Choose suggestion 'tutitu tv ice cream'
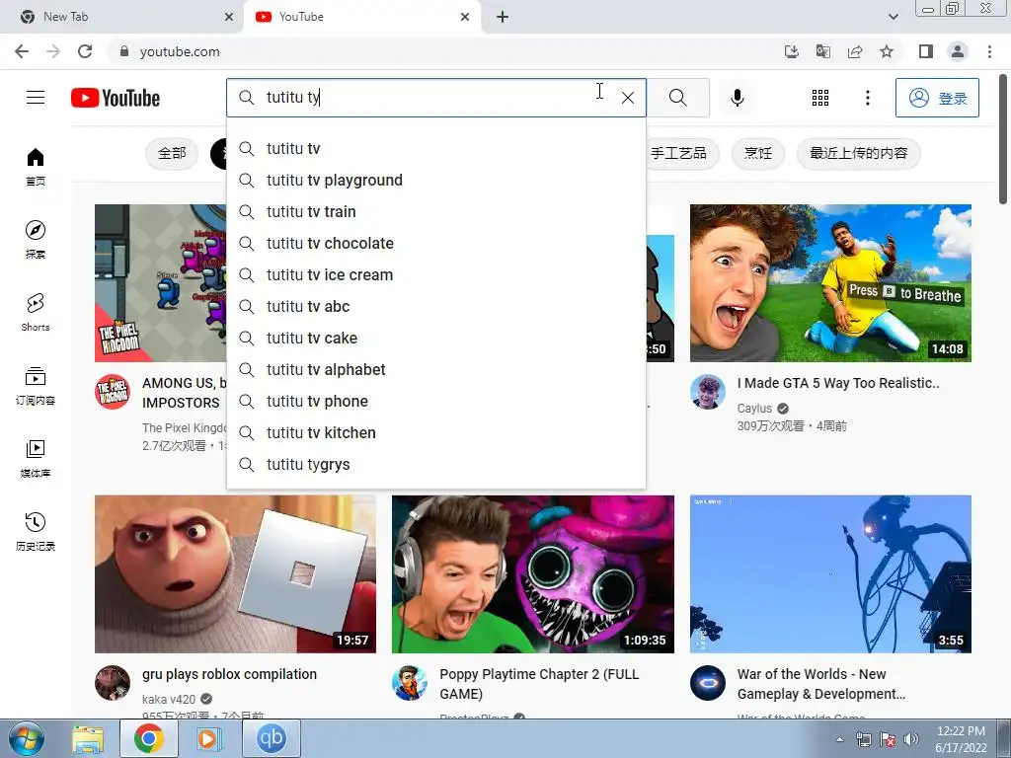The image size is (1011, 758). [435, 274]
